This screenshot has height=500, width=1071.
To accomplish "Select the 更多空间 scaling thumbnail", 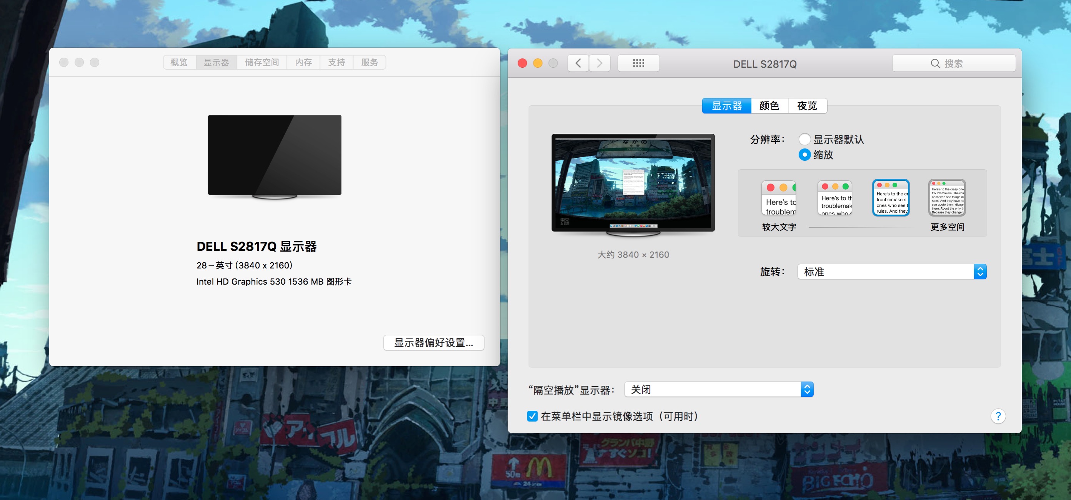I will [x=947, y=198].
